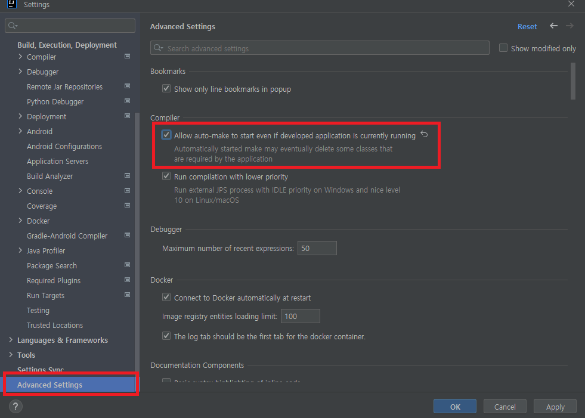Toggle Show only line bookmarks in popup

click(166, 88)
